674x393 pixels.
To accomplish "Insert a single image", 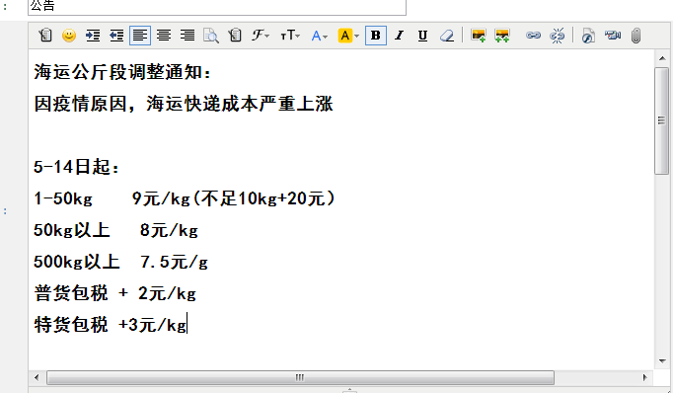I will pos(478,36).
